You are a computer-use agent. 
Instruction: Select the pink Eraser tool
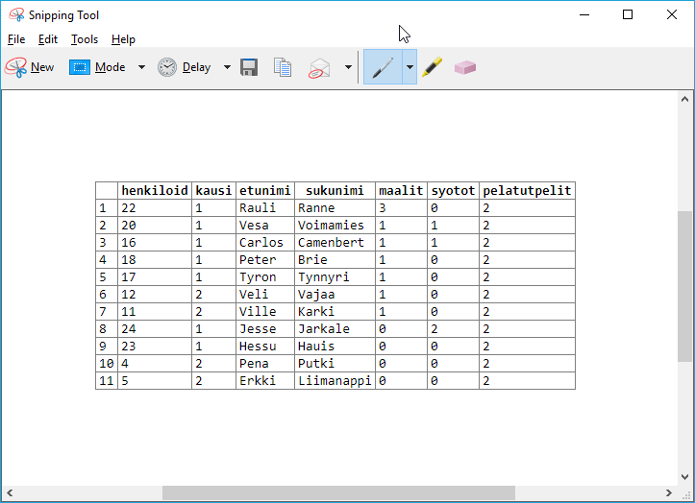(465, 67)
